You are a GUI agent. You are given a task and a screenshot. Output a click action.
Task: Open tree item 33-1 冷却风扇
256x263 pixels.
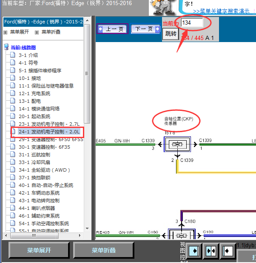[x=34, y=162]
